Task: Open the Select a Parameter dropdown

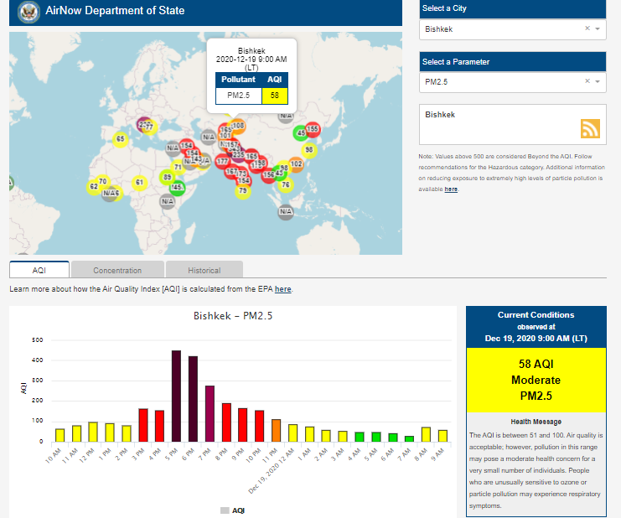Action: tap(598, 81)
